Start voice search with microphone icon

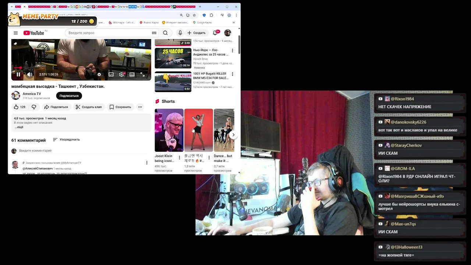[x=180, y=33]
